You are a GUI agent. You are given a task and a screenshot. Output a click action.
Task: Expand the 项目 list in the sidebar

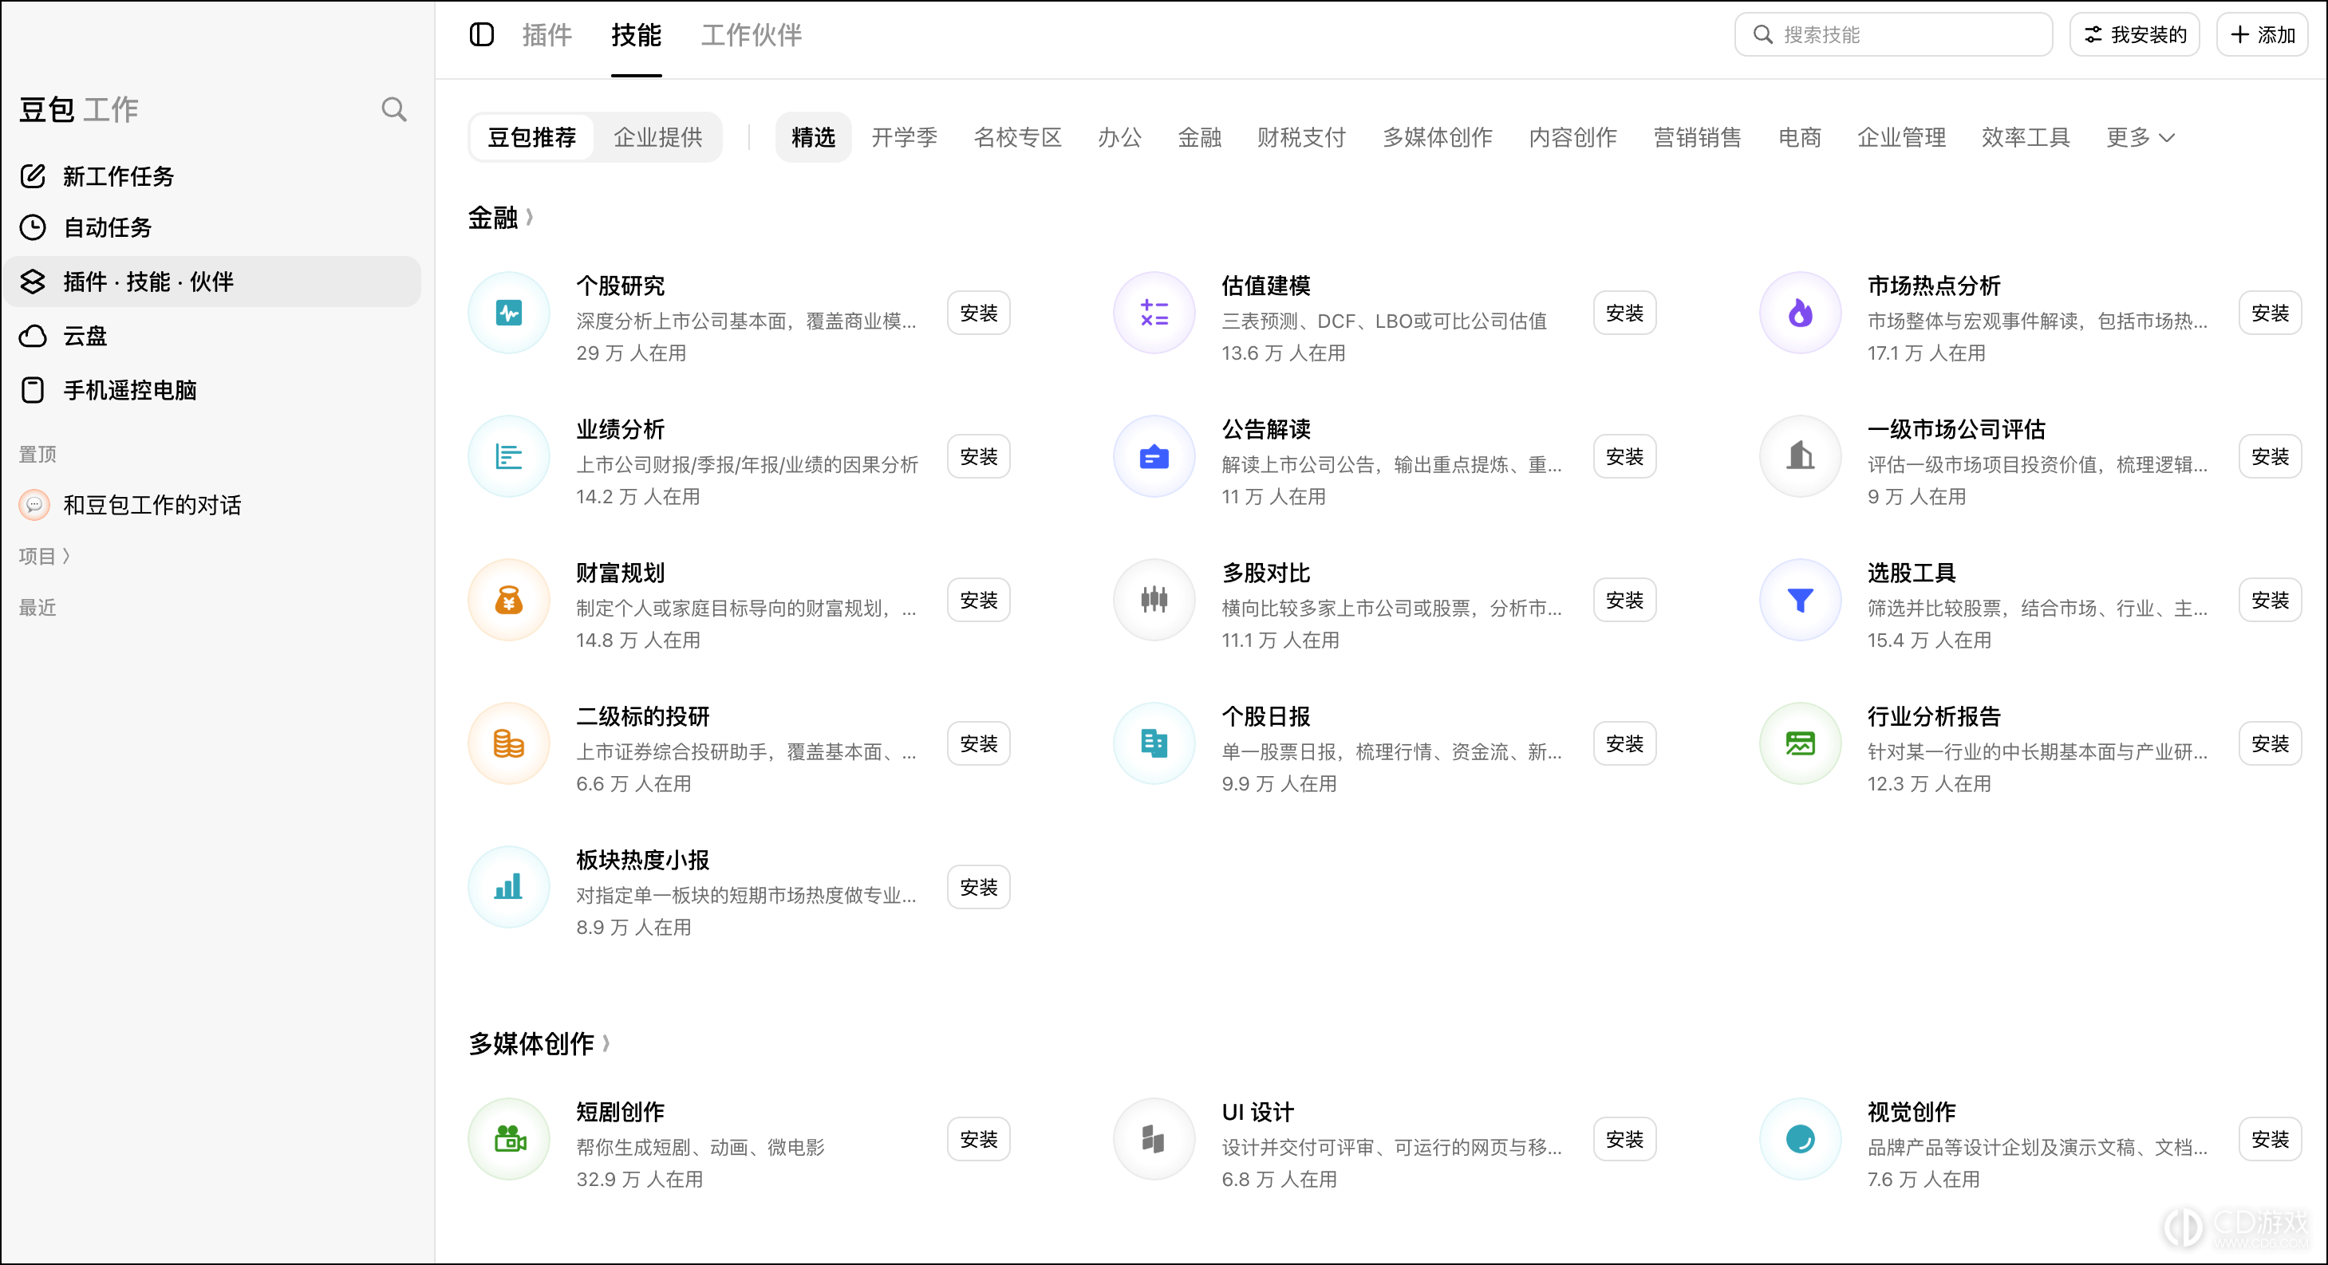click(45, 557)
